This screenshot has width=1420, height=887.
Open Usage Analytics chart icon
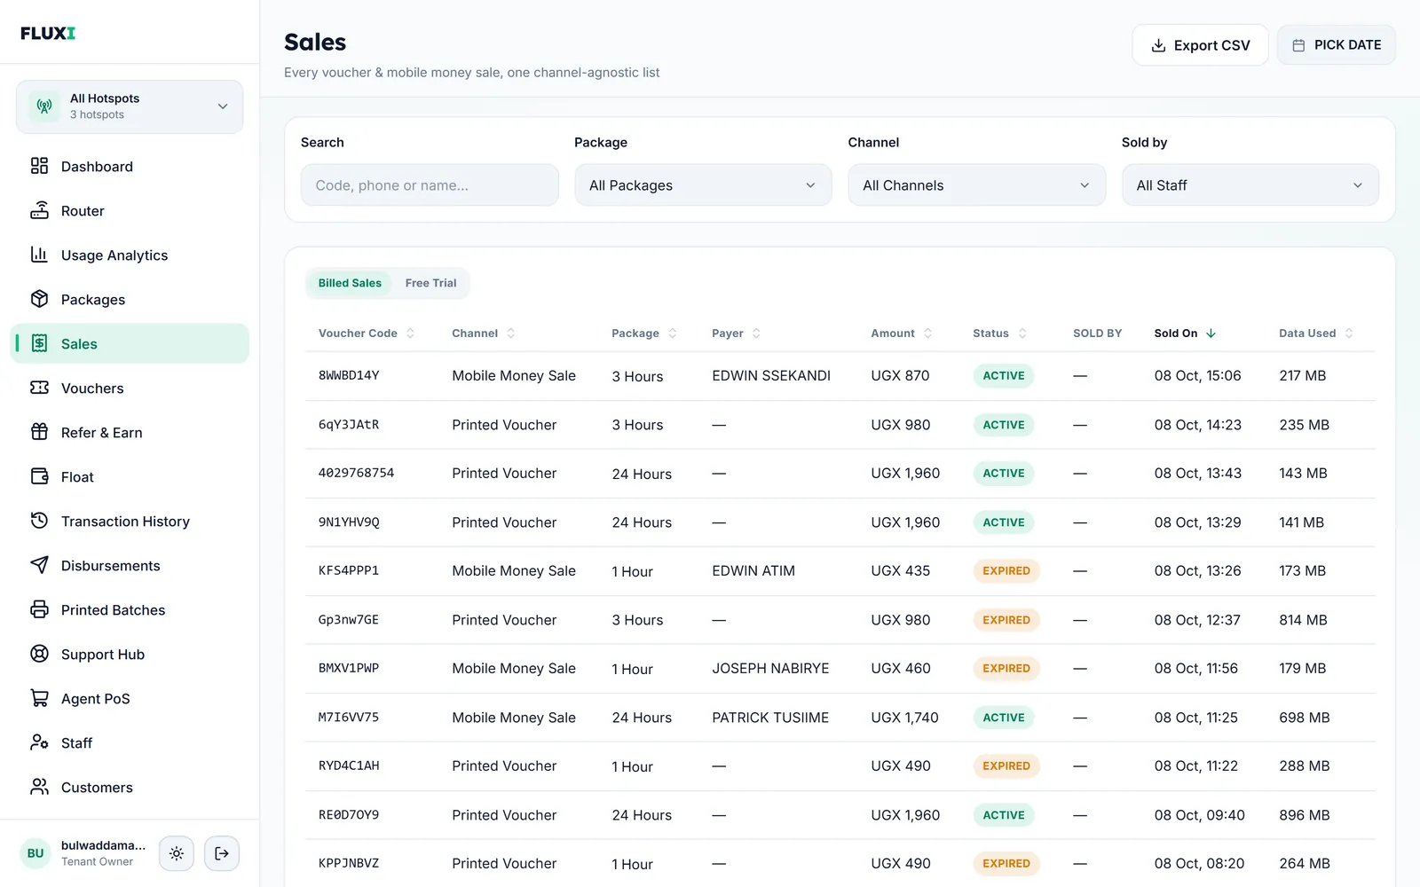click(39, 255)
